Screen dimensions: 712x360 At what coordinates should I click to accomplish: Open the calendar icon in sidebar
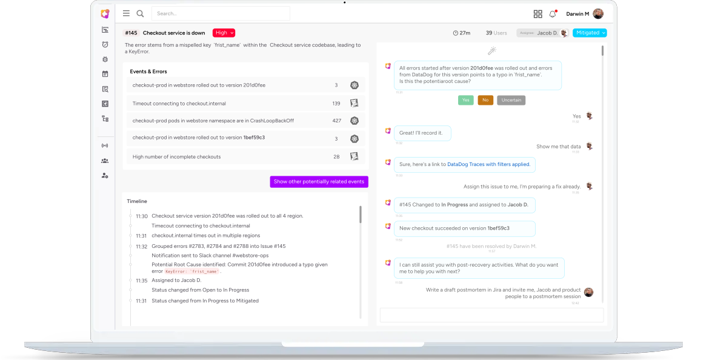(x=105, y=74)
